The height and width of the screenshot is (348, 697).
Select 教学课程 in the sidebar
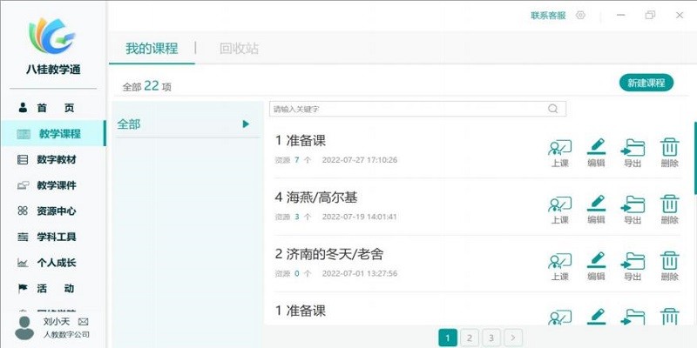point(53,134)
